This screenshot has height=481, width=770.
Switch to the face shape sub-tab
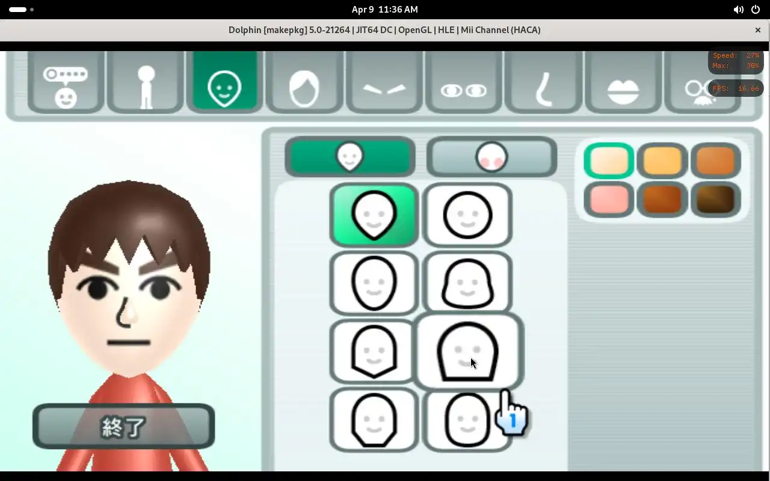350,157
